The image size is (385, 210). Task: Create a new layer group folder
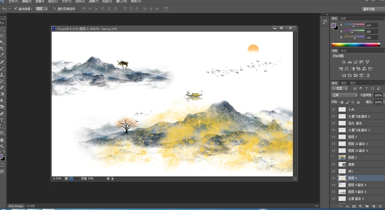[x=367, y=206]
